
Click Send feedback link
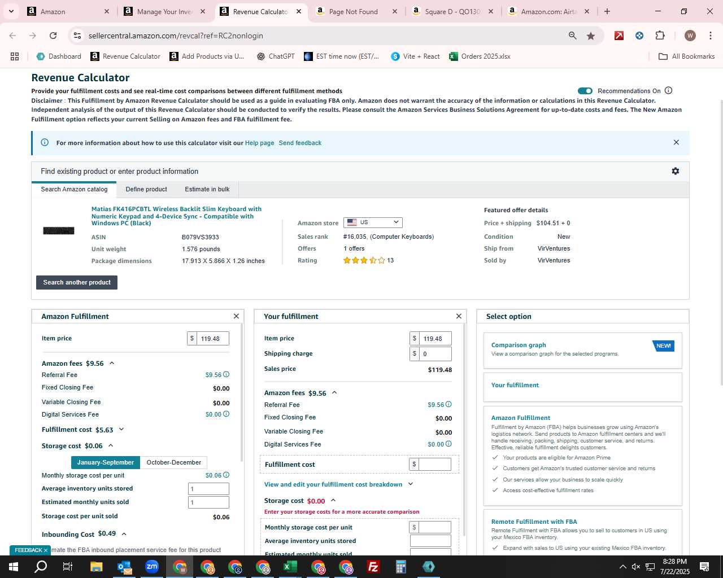(x=300, y=143)
